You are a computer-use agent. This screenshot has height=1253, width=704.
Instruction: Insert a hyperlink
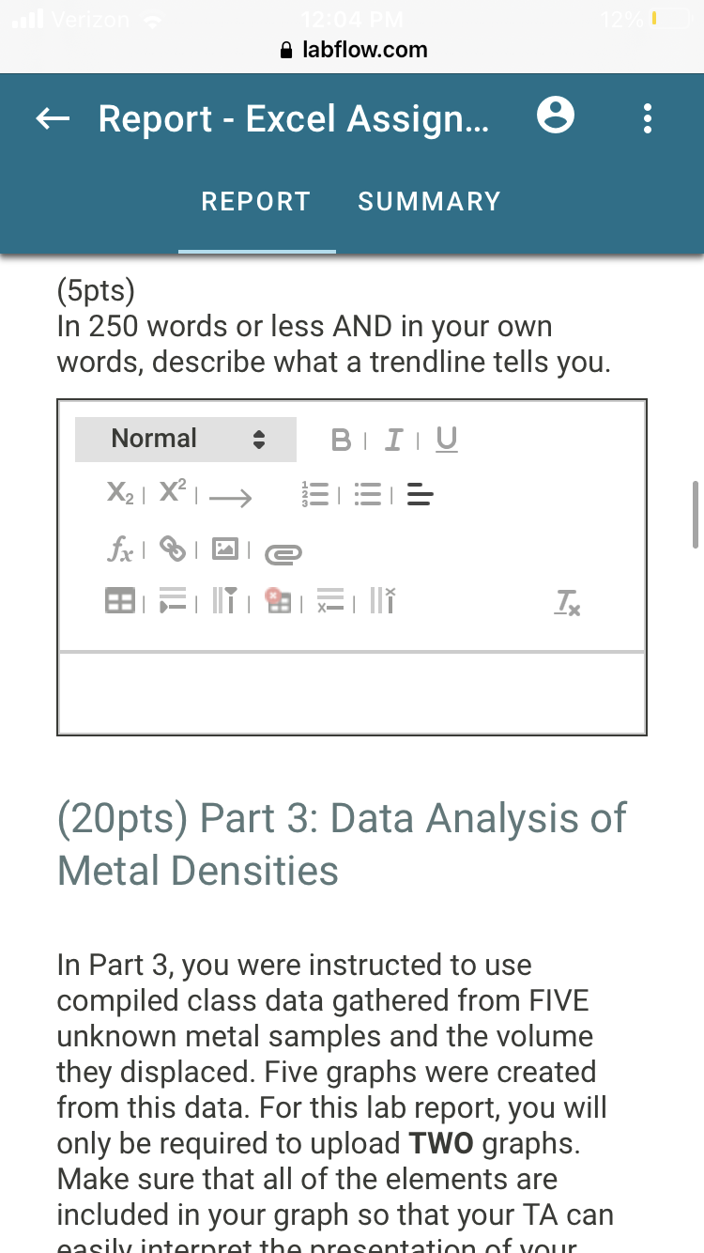point(172,549)
